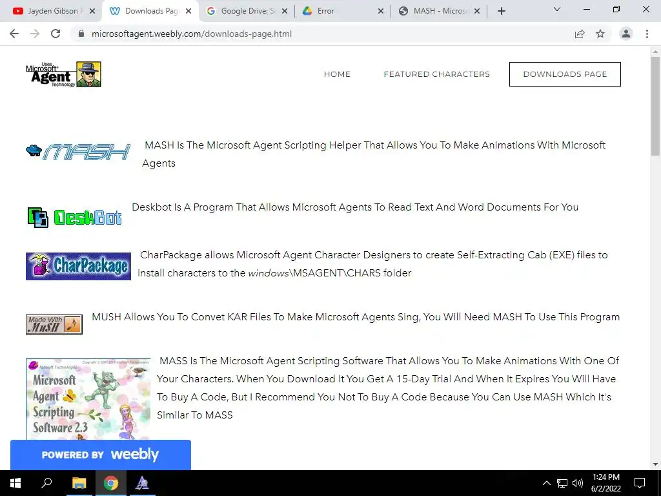Click the MUSH Allows You To Convet text
661x496 pixels.
(356, 316)
